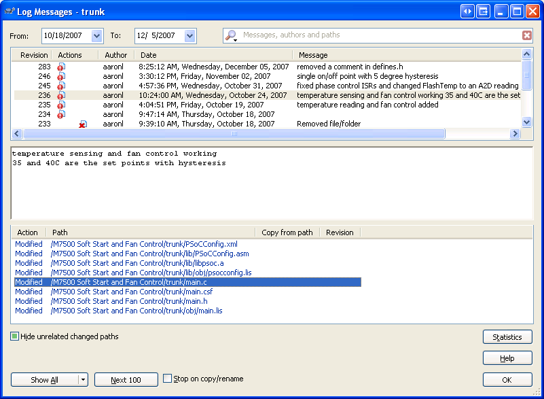Enable Stop on copy/rename checkbox

[x=167, y=378]
